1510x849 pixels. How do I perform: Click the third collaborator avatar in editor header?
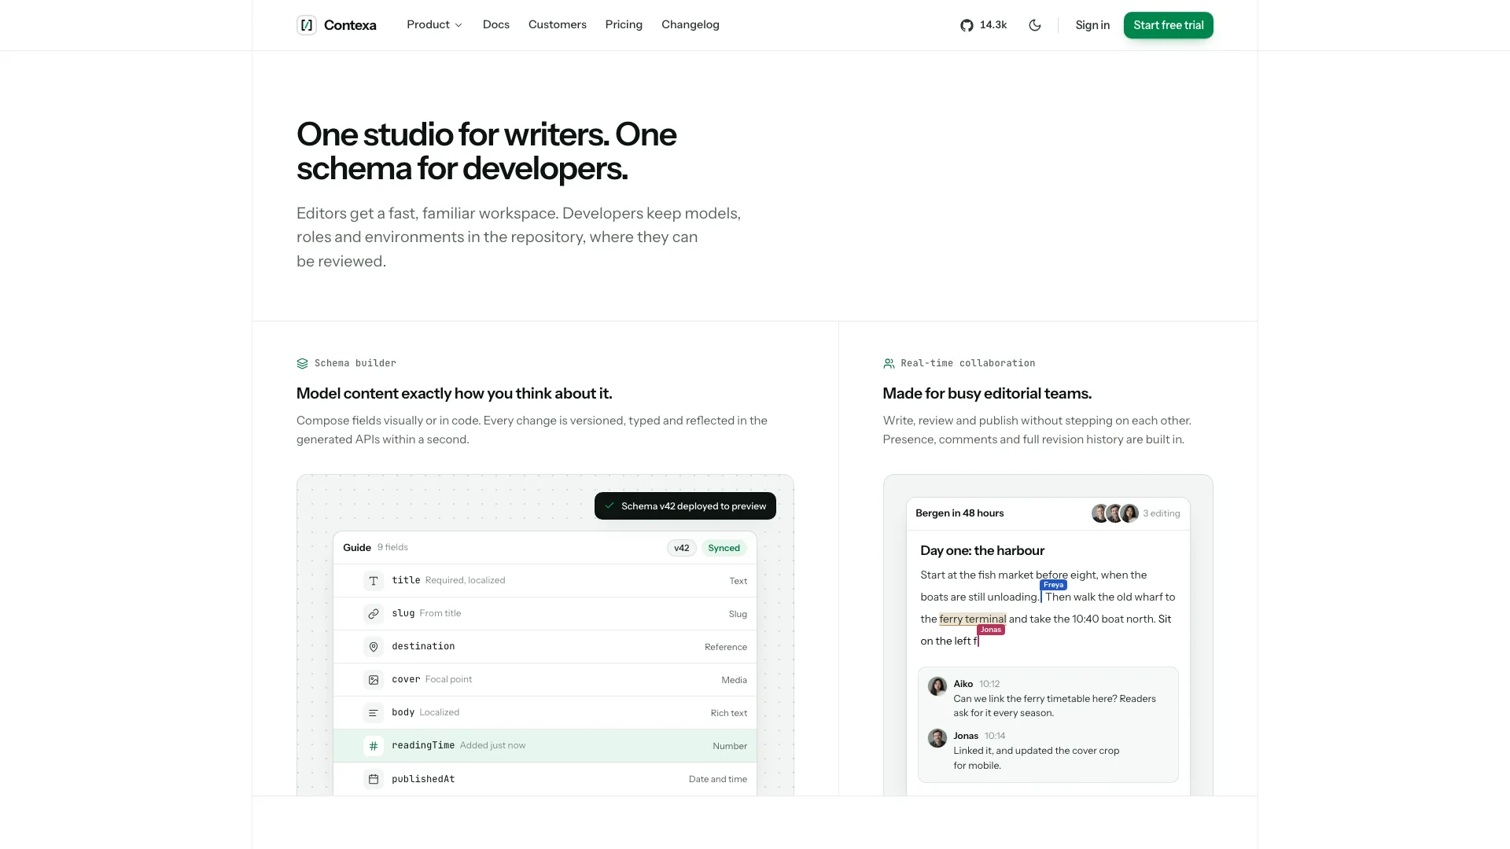click(1129, 513)
